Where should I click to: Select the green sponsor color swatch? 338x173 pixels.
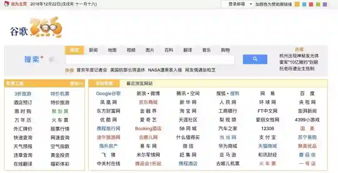pyautogui.click(x=318, y=4)
